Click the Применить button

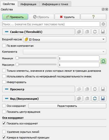click(x=15, y=17)
